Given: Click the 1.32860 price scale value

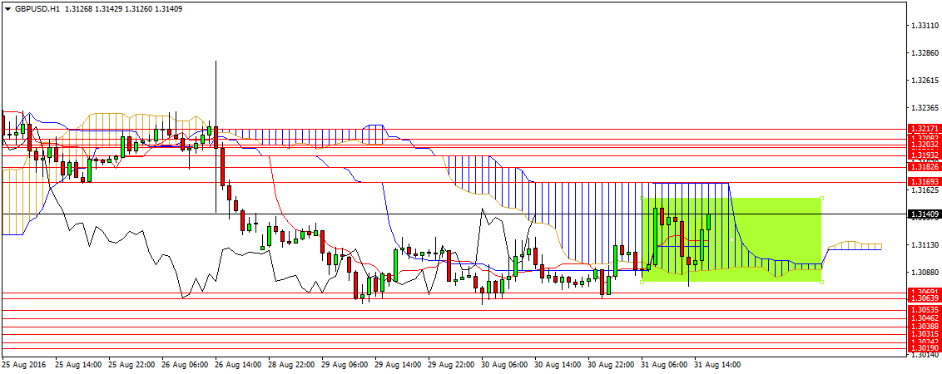Looking at the screenshot, I should 924,53.
